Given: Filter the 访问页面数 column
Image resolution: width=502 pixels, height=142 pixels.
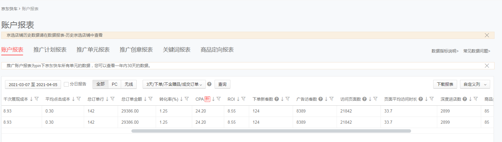Looking at the screenshot, I should point(375,99).
